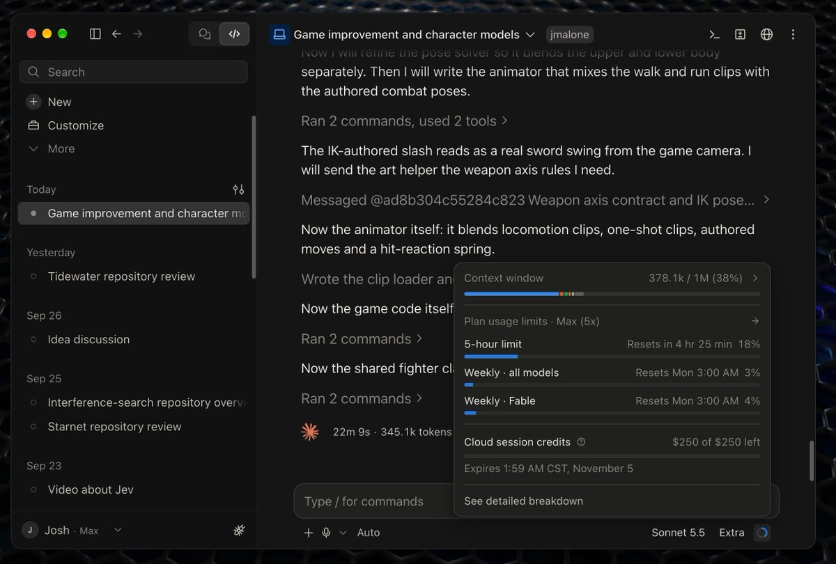Toggle the sidebar panel icon
836x564 pixels.
[95, 34]
